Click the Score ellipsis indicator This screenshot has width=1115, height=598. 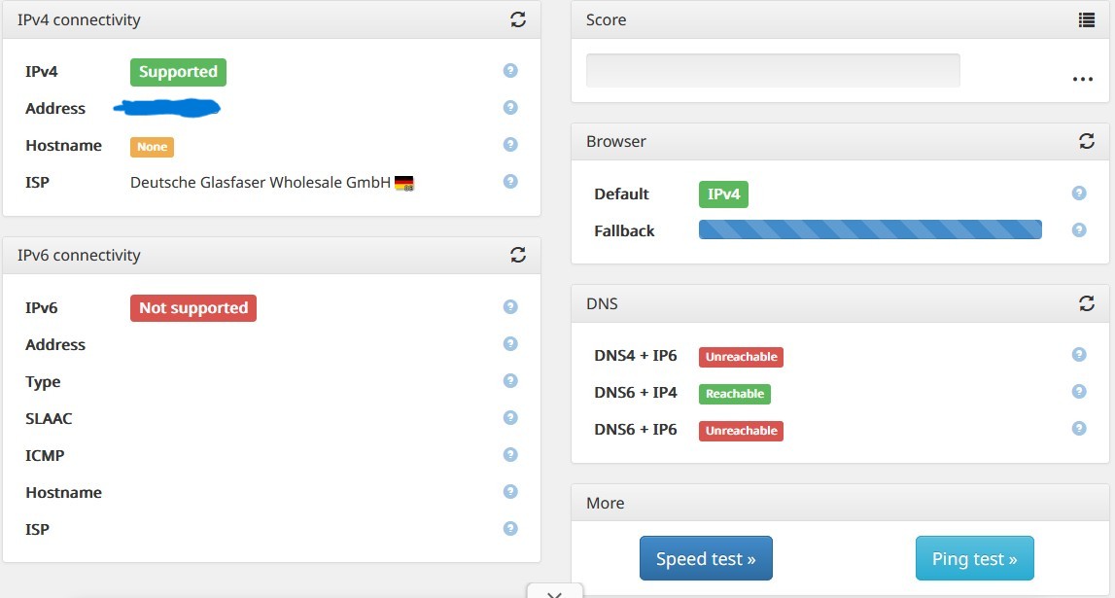[1083, 80]
